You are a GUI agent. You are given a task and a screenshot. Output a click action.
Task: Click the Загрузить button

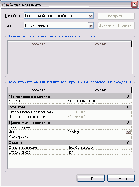[116, 16]
